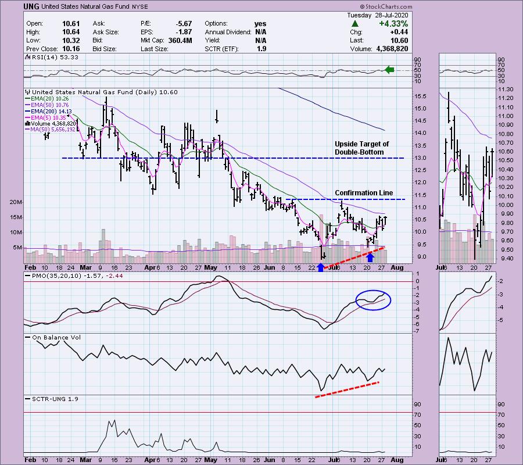
Task: Click the Upside Target of Double-Bottom label
Action: click(361, 148)
